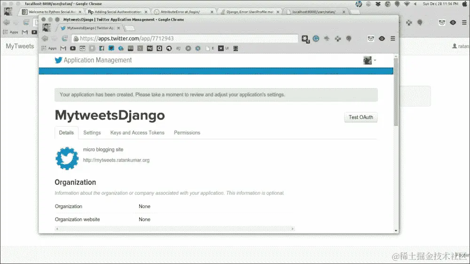Click the reload icon in the Twitter window
This screenshot has height=264, width=470.
click(x=64, y=38)
